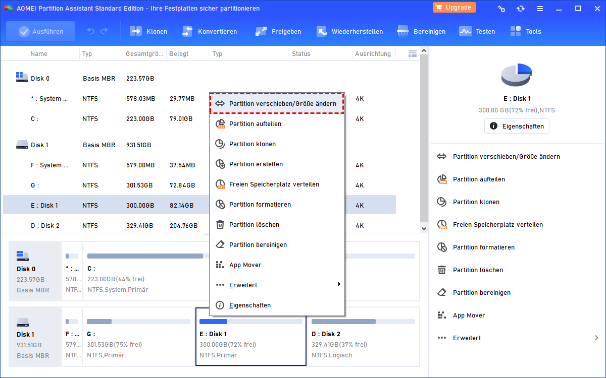
Task: Click the Status column header
Action: point(301,53)
